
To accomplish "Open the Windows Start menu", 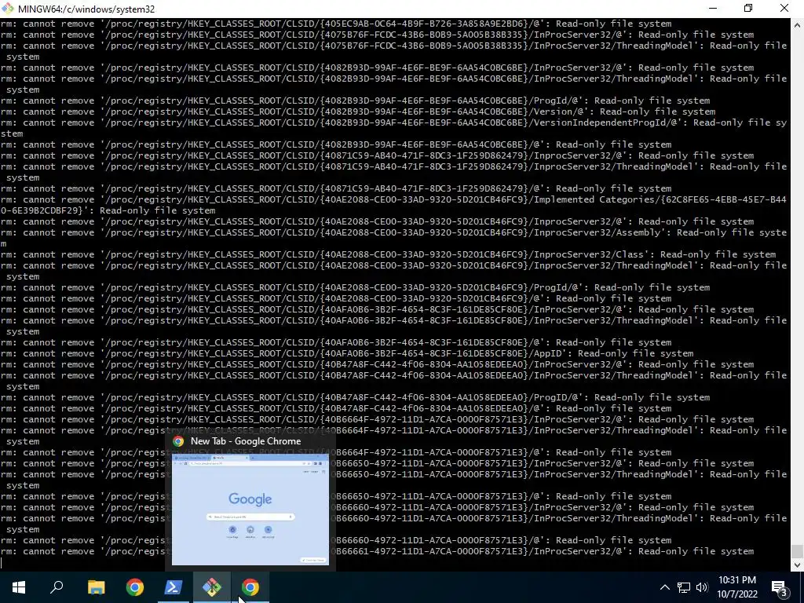I will point(19,587).
